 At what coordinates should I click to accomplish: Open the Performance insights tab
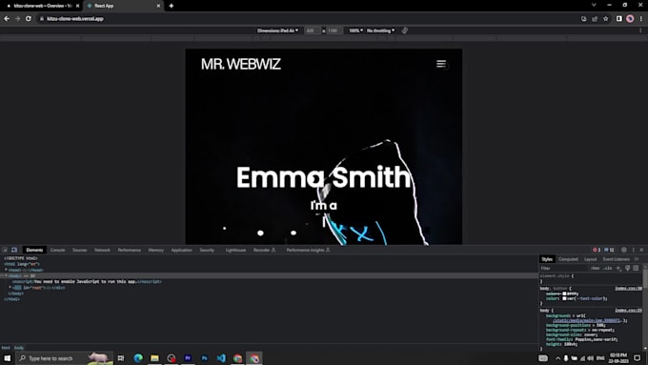tap(308, 250)
